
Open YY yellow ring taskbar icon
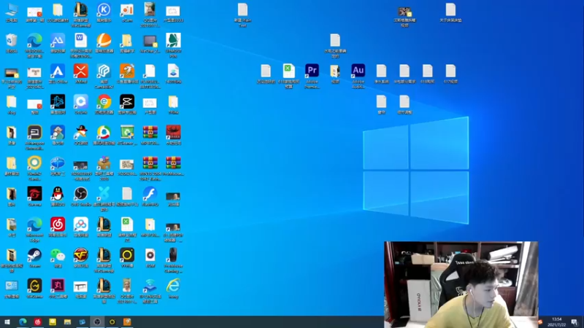pyautogui.click(x=112, y=322)
